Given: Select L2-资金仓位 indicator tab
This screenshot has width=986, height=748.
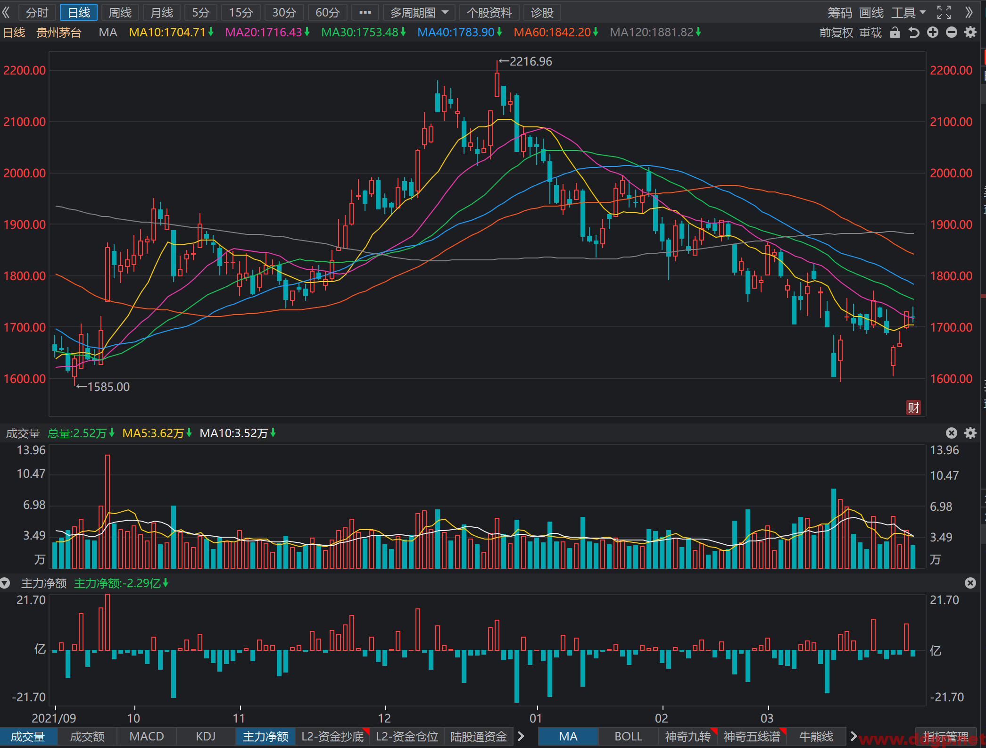Looking at the screenshot, I should [x=407, y=737].
